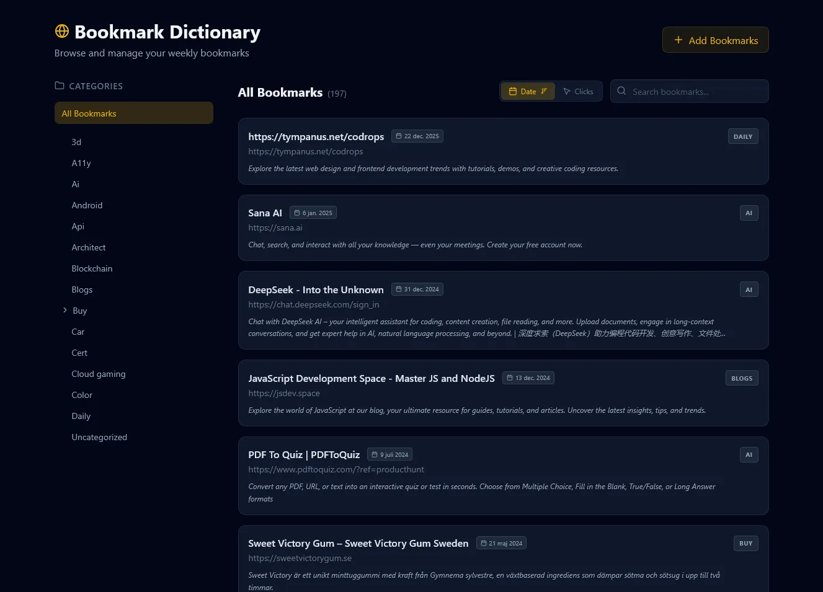Click the plus icon on Add Bookmarks
The height and width of the screenshot is (592, 823).
pos(677,40)
